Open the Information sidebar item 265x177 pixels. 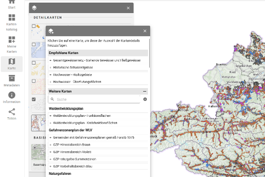point(11,97)
